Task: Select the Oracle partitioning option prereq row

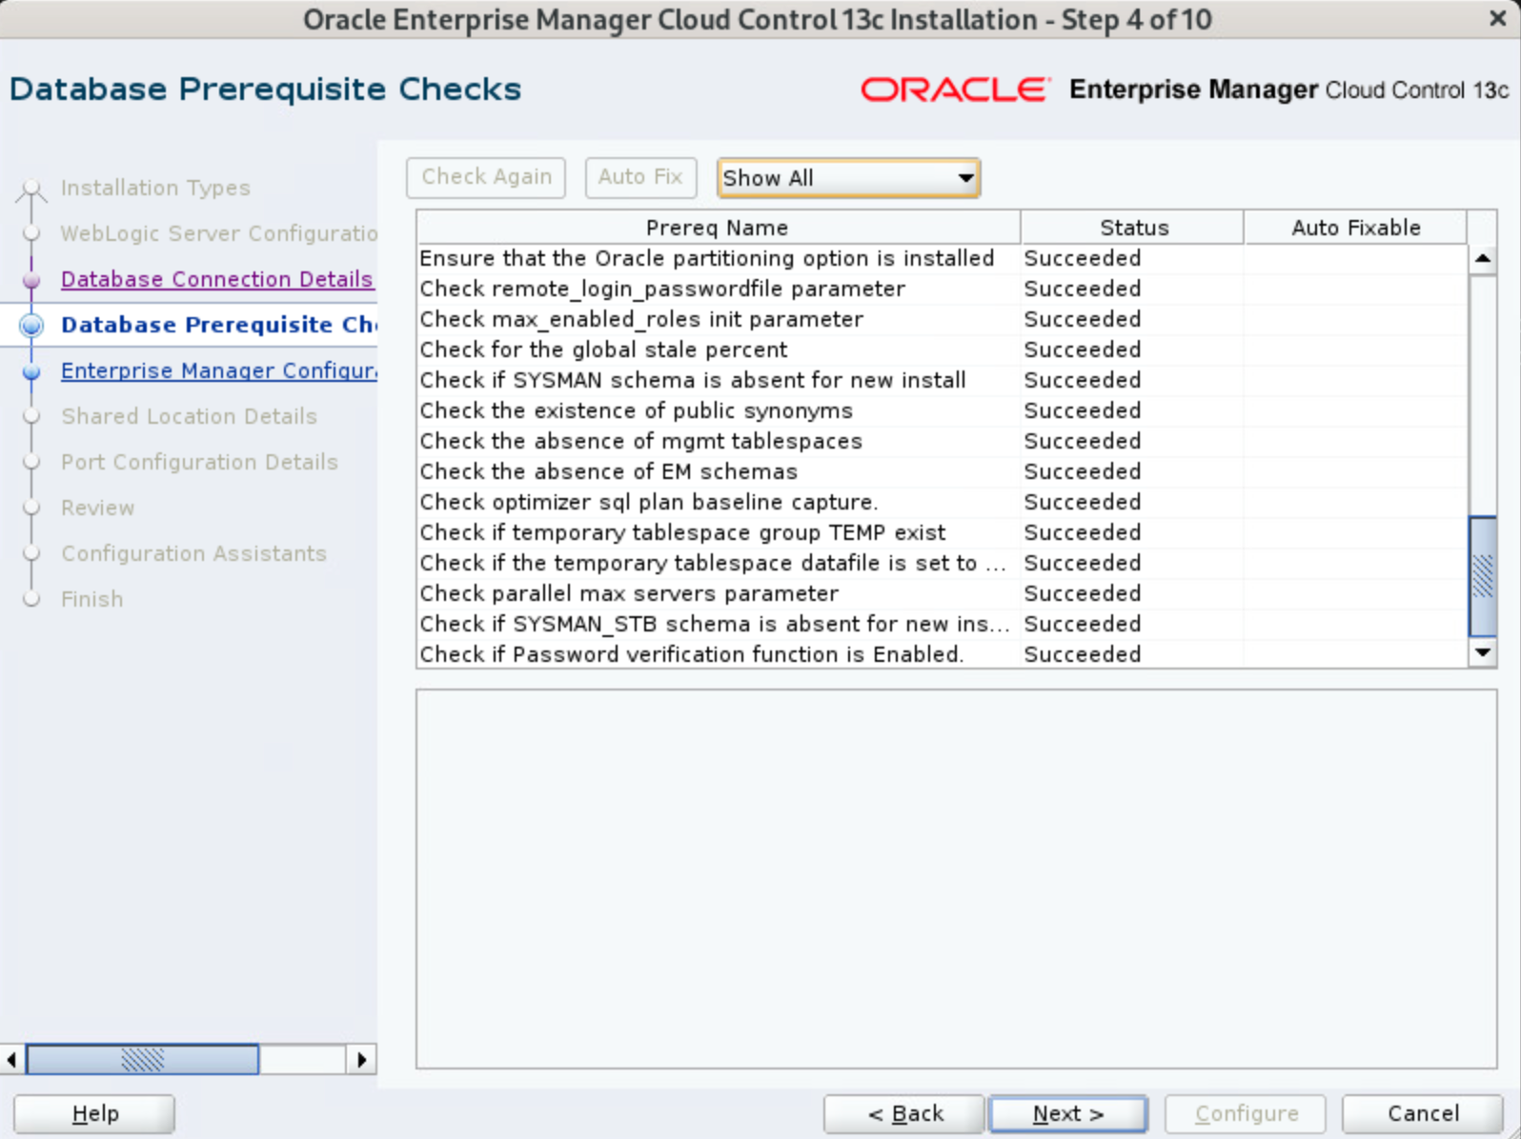Action: click(x=942, y=258)
